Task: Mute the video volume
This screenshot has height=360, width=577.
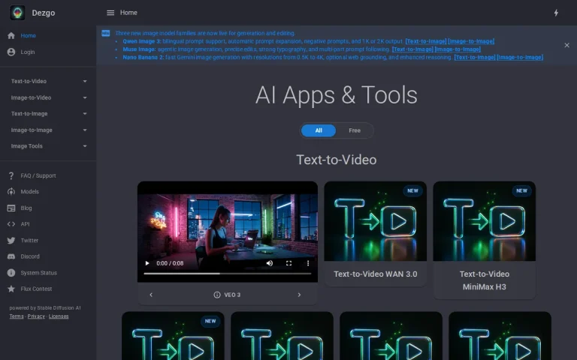Action: [270, 263]
